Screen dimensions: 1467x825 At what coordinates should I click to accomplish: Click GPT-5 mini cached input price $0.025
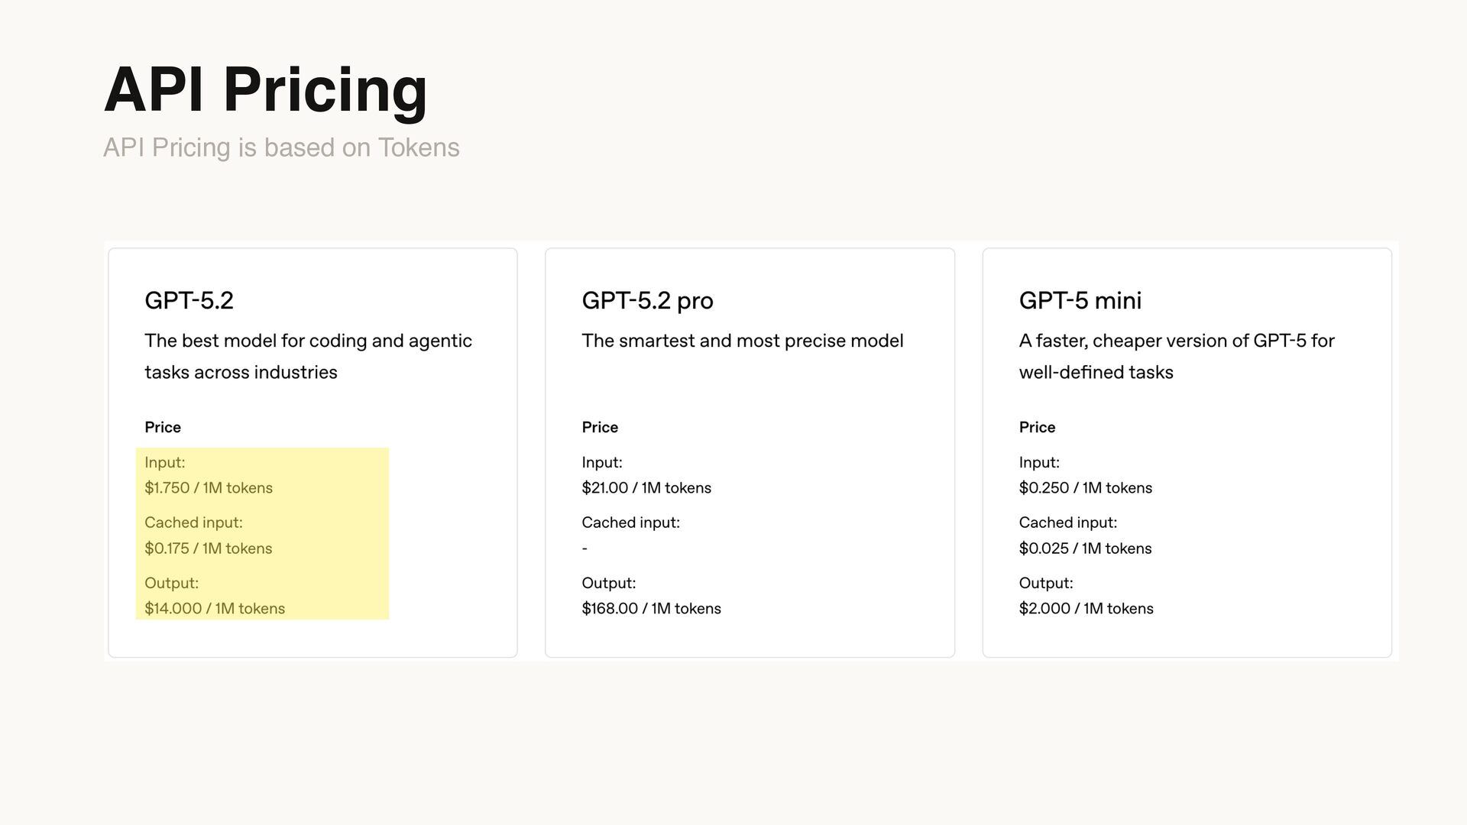coord(1085,548)
